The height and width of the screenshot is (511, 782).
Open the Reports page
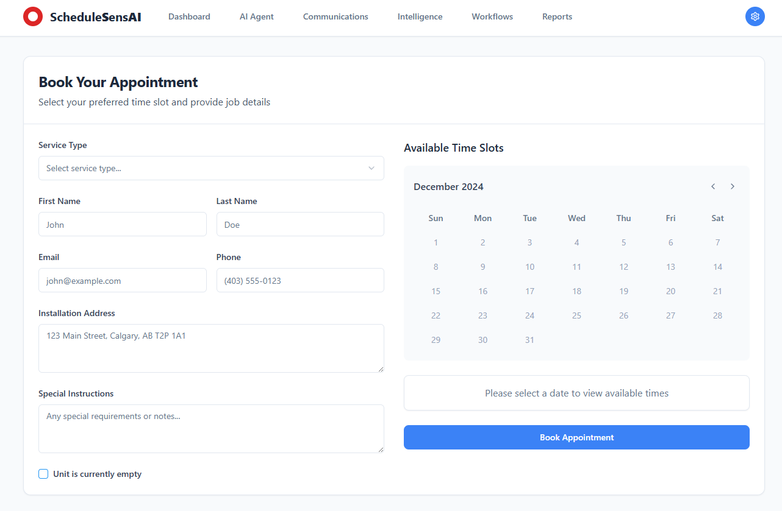point(557,16)
